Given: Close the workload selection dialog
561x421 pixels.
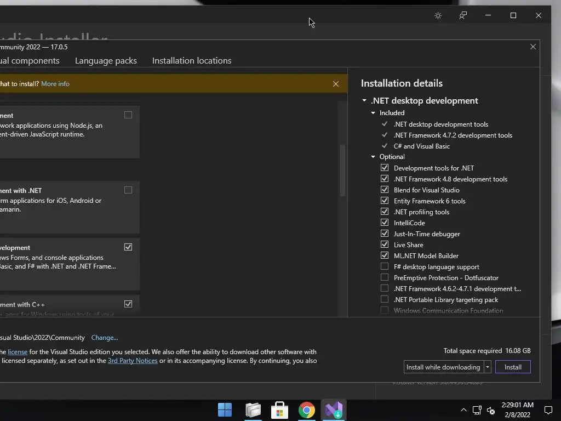Looking at the screenshot, I should [x=533, y=47].
